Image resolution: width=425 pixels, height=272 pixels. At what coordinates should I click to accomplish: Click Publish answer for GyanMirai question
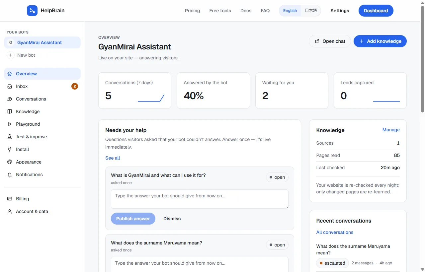[133, 219]
